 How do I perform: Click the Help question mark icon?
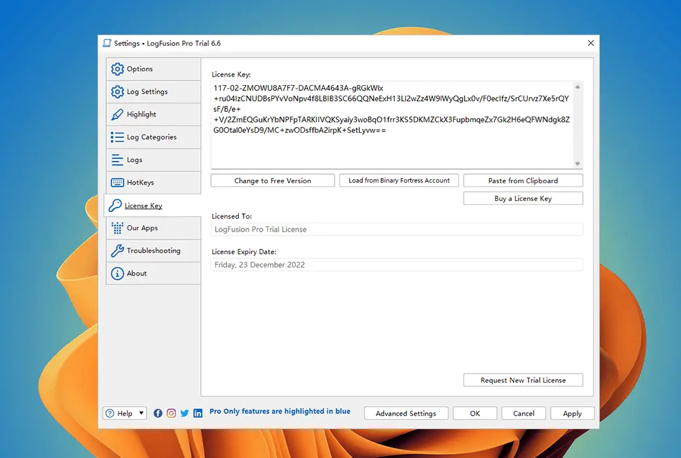(x=110, y=414)
